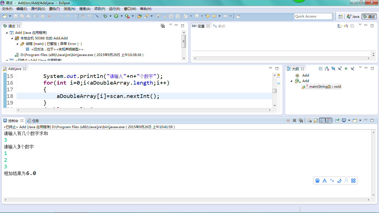Switch to the 任务 tasks tab

click(33, 121)
